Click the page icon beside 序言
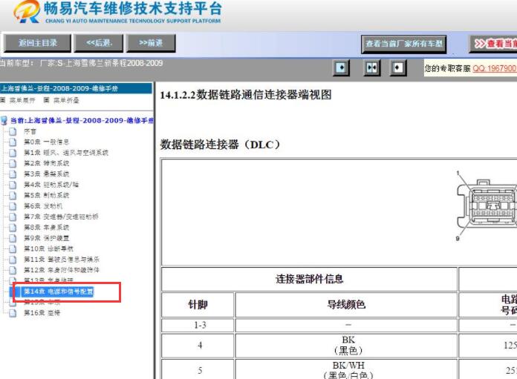Screen dimensions: 517x379 (x=13, y=132)
